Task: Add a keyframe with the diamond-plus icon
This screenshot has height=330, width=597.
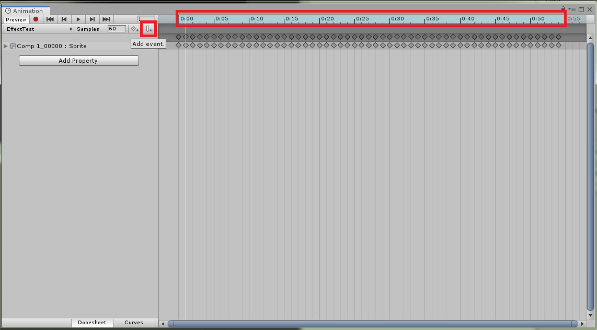Action: 135,29
